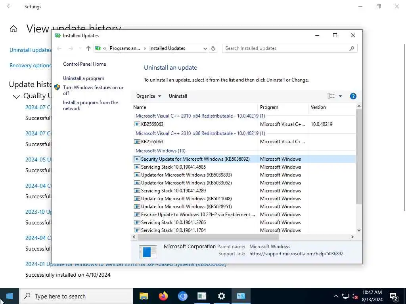Click the Settings back arrow
Viewport: 406px width, 304px height.
tap(10, 6)
